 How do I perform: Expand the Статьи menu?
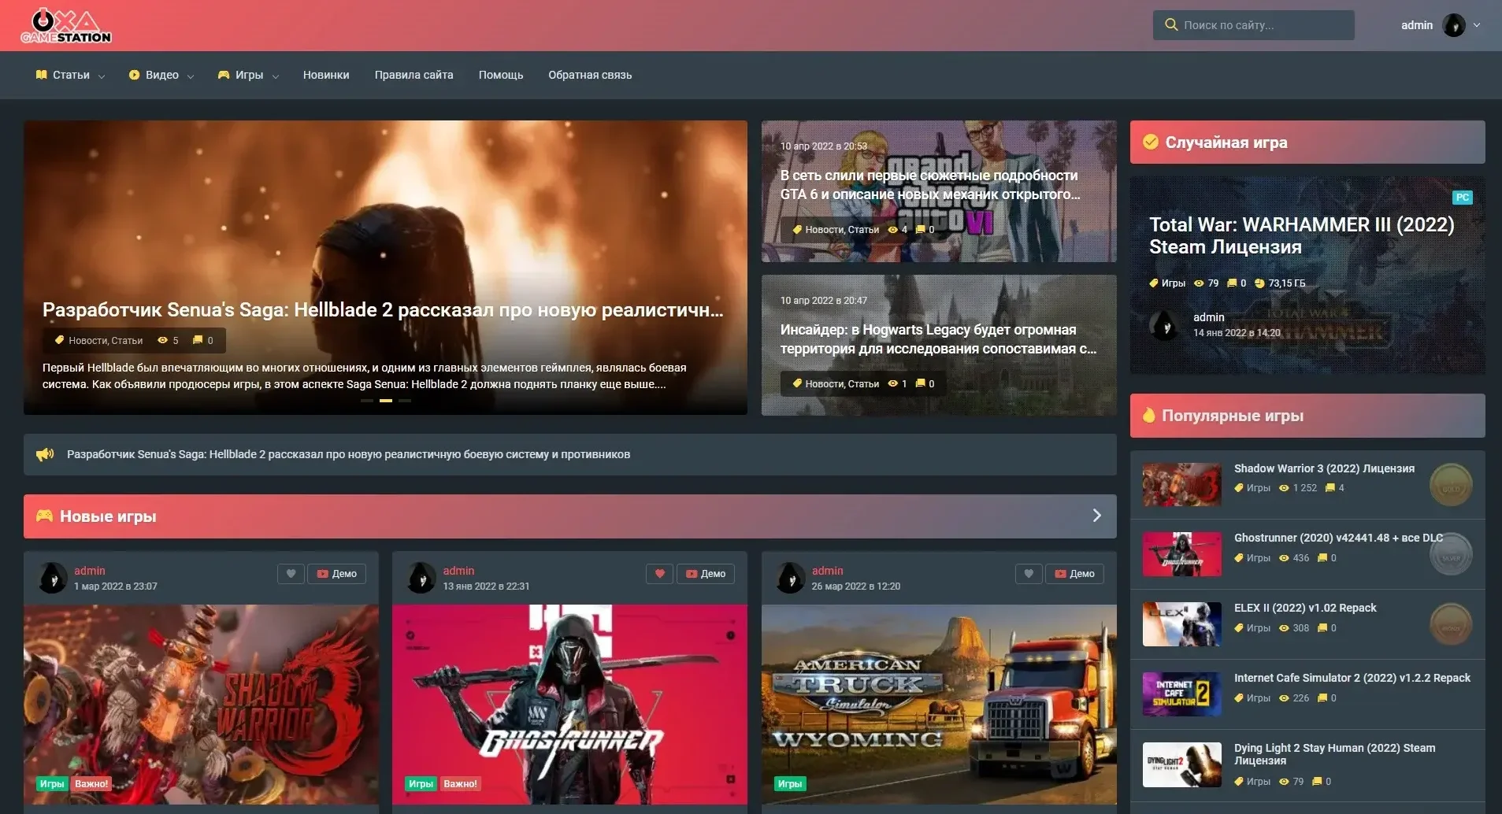70,75
